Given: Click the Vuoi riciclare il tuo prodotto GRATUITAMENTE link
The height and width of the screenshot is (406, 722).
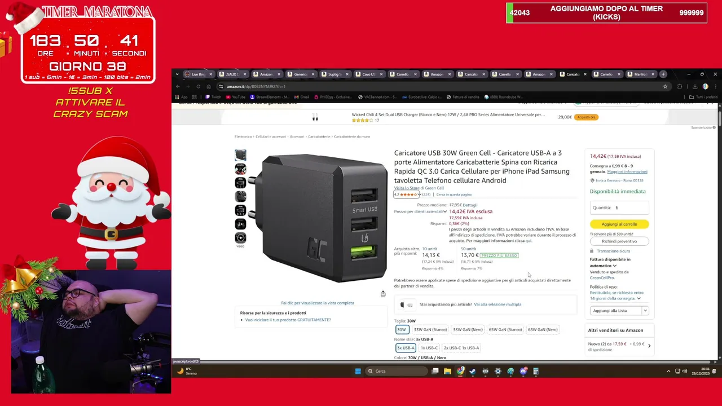Looking at the screenshot, I should (x=288, y=320).
